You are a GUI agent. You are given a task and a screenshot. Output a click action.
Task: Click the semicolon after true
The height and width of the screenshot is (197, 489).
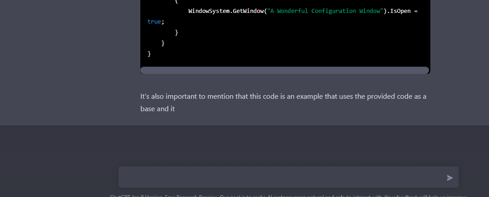point(163,22)
